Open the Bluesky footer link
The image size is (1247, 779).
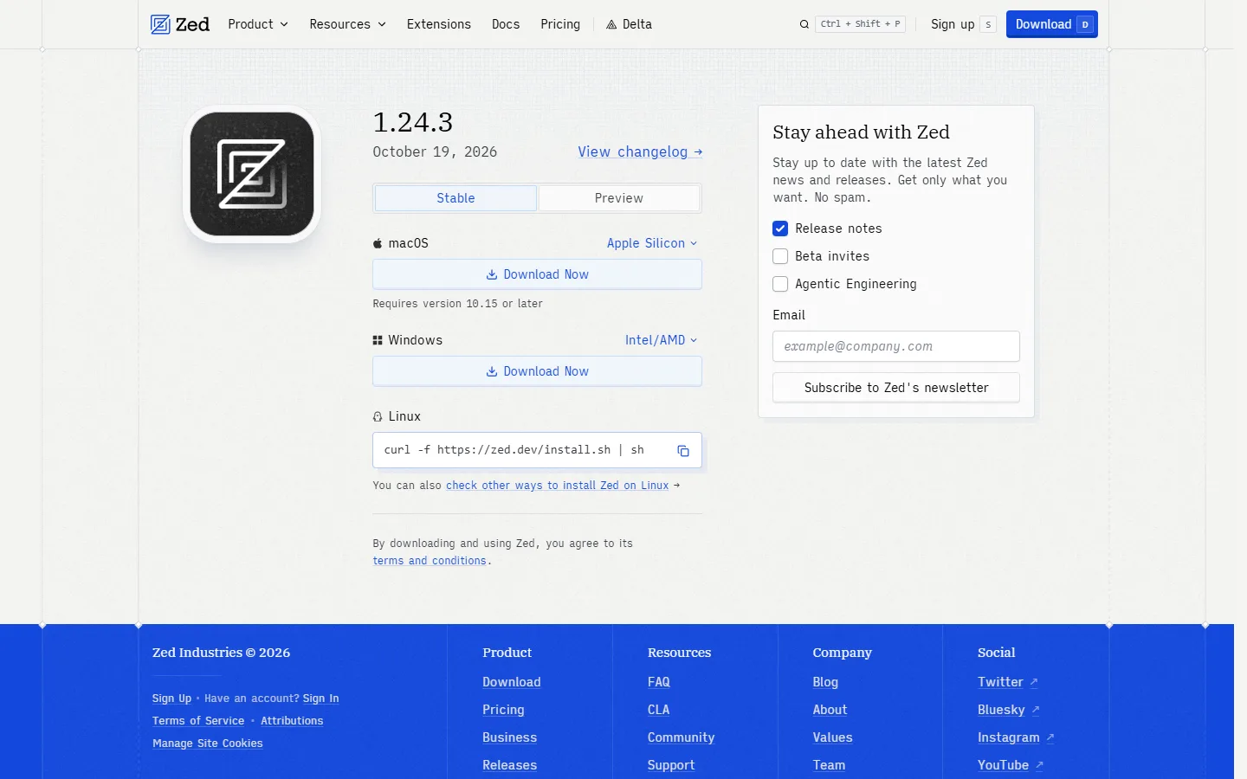tap(1009, 710)
